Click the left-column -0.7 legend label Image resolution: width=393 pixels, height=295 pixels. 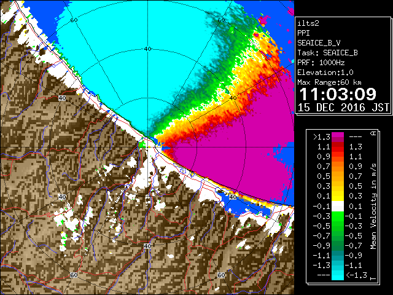[x=321, y=235]
